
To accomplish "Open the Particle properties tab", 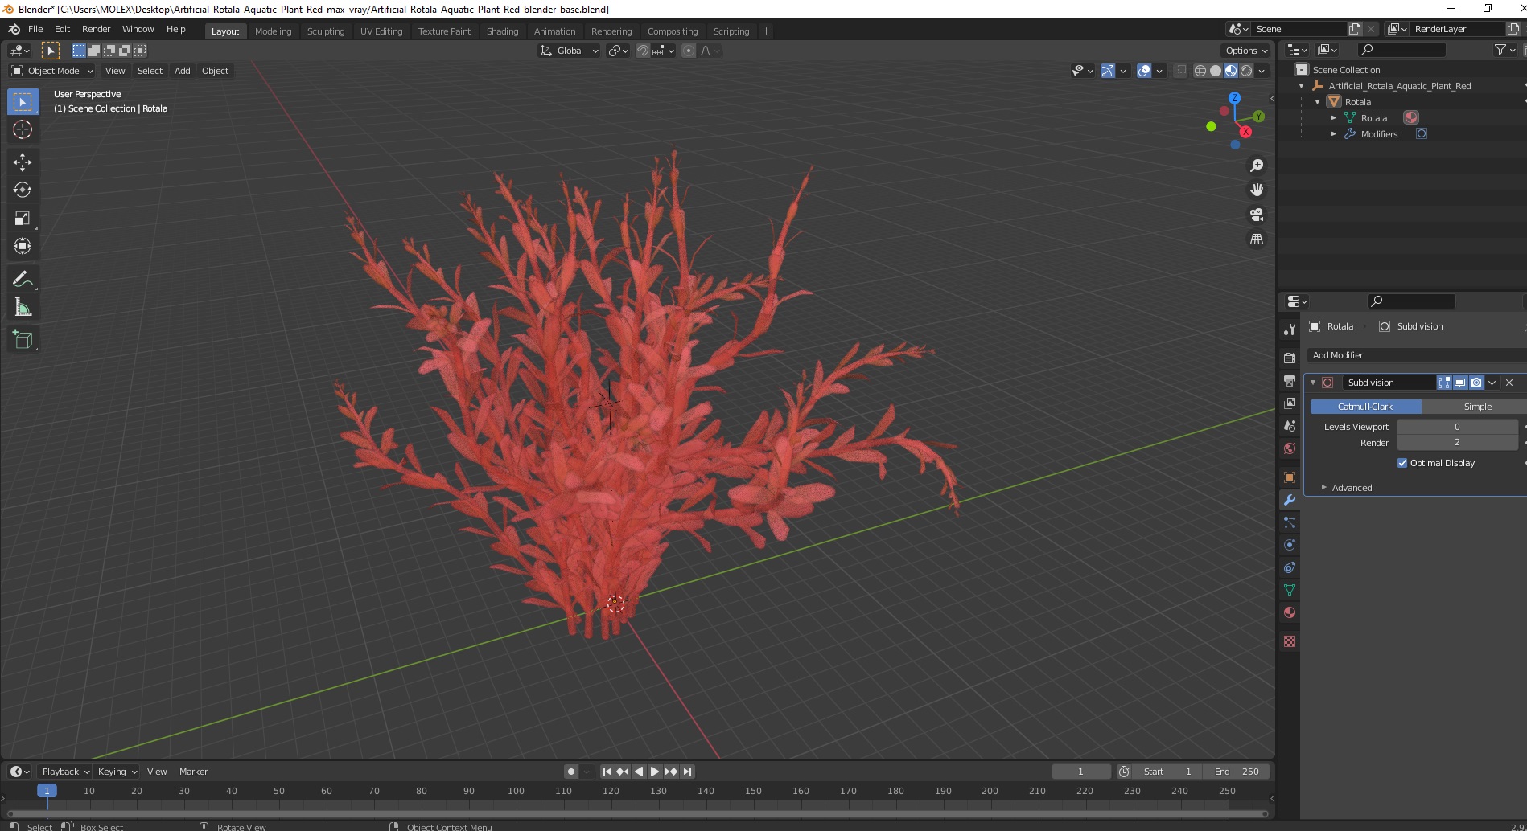I will point(1290,522).
